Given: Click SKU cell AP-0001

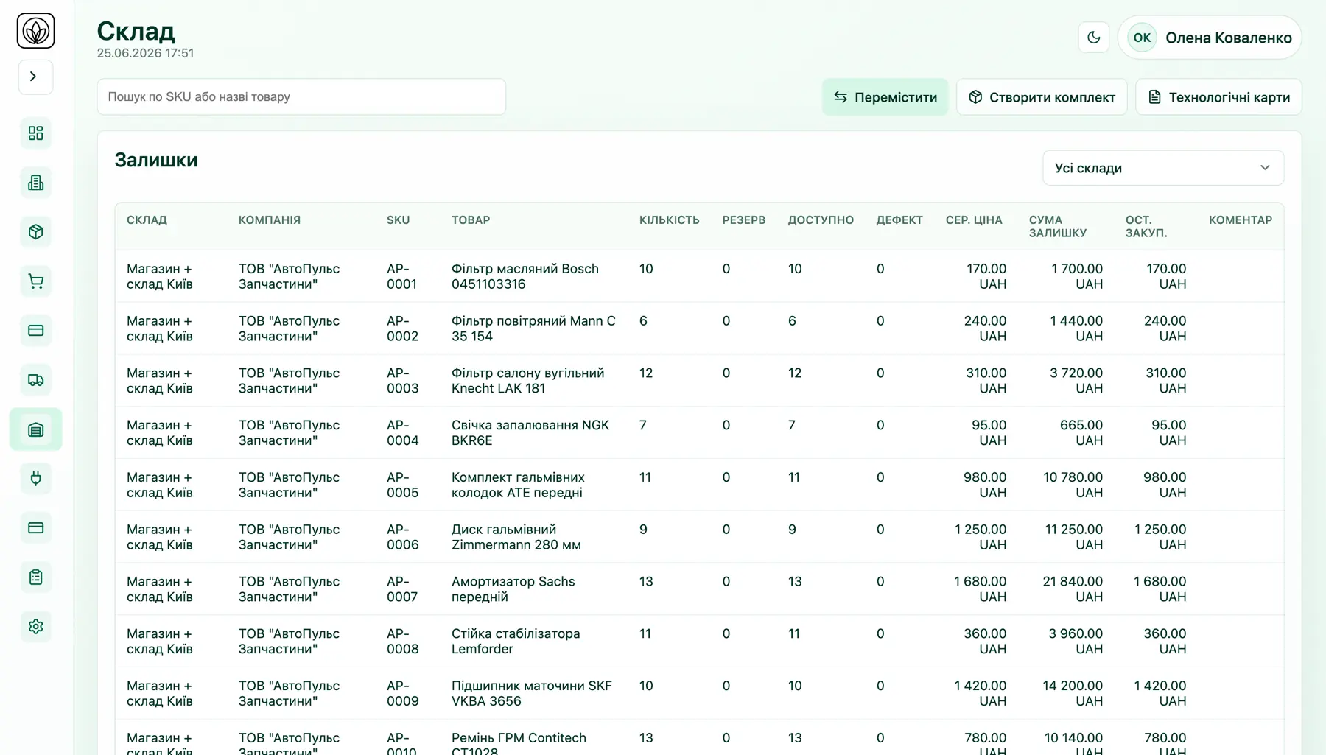Looking at the screenshot, I should point(401,276).
